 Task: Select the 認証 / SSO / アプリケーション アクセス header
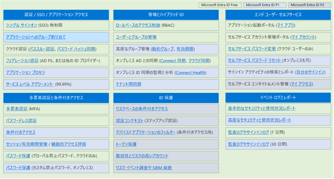pos(56,15)
